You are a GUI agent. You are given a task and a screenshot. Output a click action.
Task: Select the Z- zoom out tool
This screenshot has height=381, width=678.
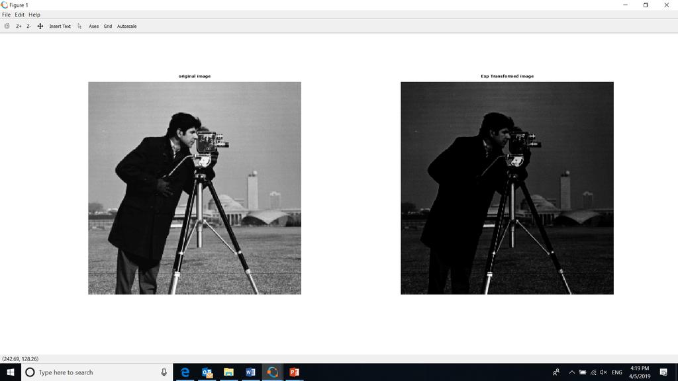(x=28, y=26)
